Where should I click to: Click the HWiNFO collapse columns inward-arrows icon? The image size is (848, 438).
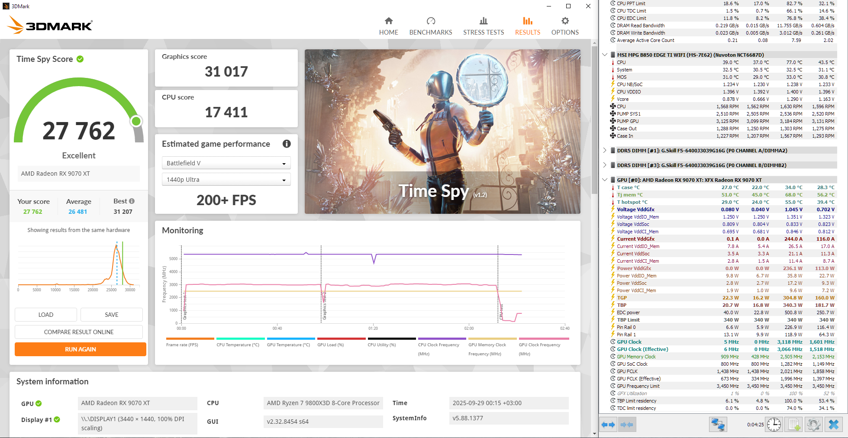click(626, 425)
